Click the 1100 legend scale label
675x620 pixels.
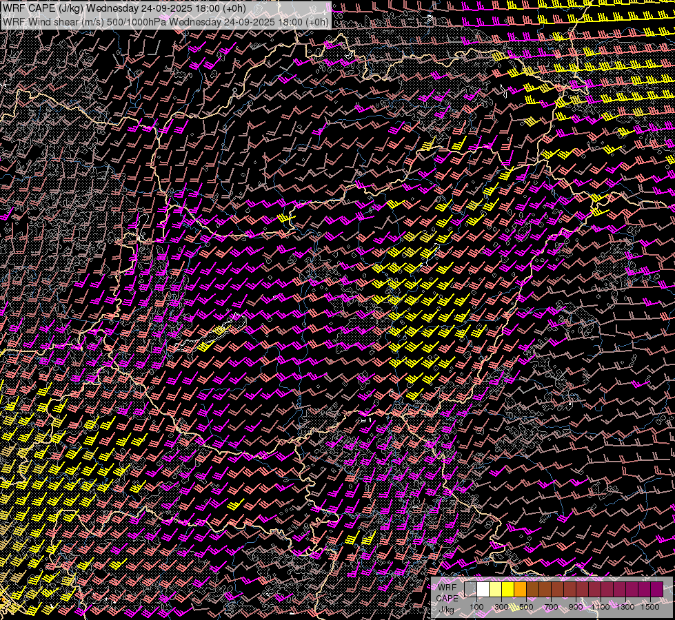tap(601, 607)
